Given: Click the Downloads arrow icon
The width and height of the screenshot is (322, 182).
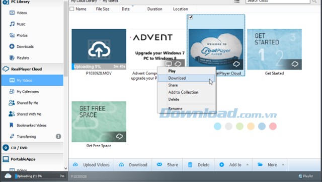Looking at the screenshot, I should tap(12, 46).
